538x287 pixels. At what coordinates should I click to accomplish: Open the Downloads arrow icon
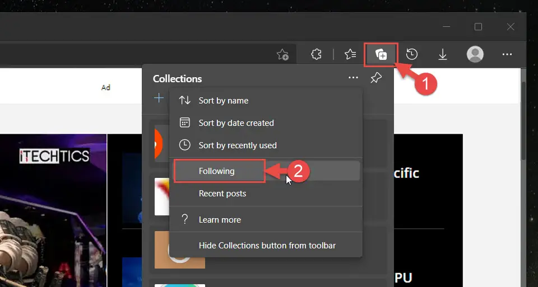443,54
